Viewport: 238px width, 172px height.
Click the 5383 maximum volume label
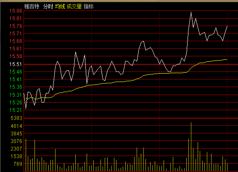(16, 118)
